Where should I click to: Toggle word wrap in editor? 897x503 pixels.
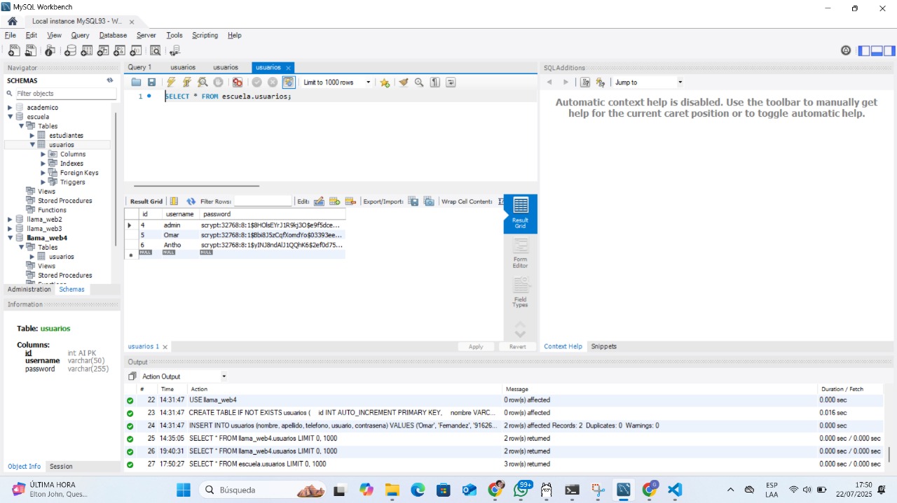[x=451, y=83]
